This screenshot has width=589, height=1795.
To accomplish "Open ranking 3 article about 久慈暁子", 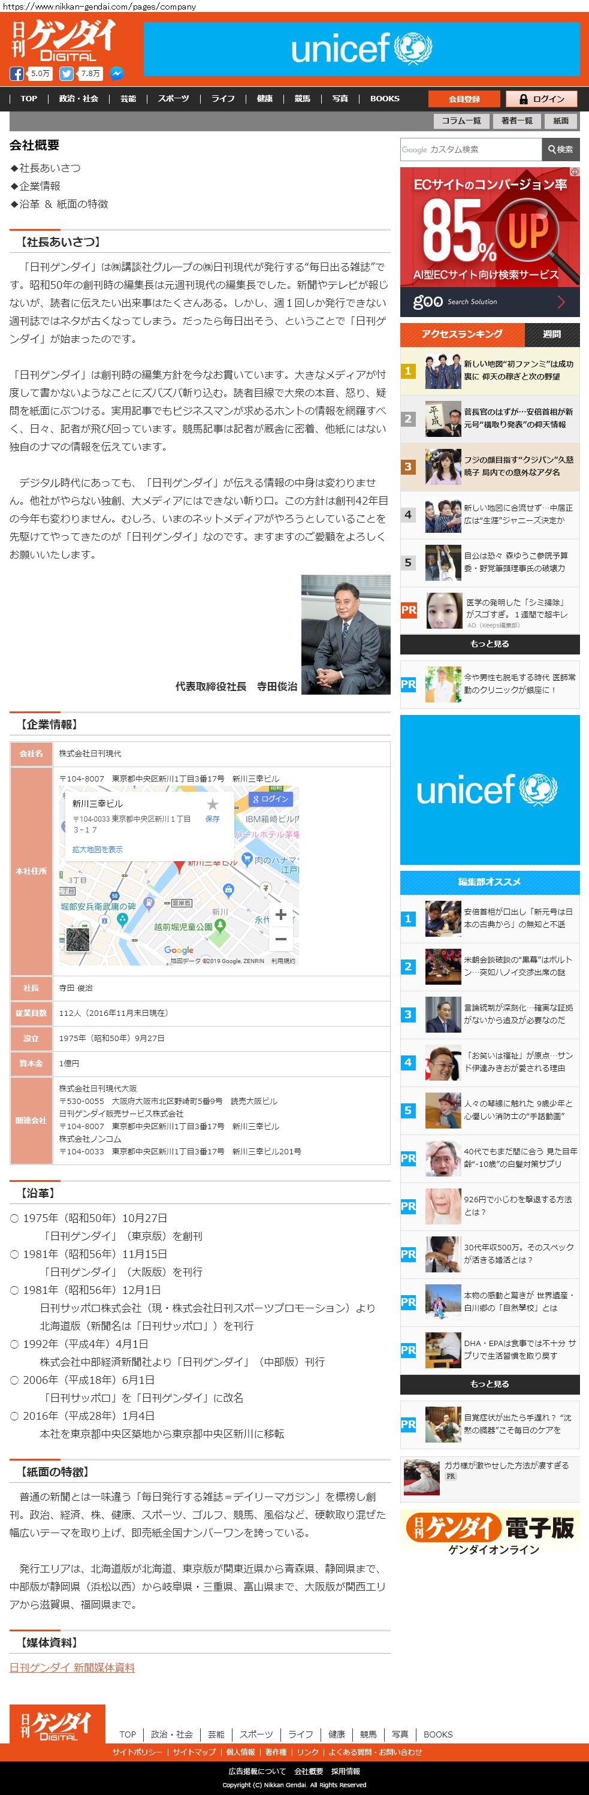I will point(490,467).
